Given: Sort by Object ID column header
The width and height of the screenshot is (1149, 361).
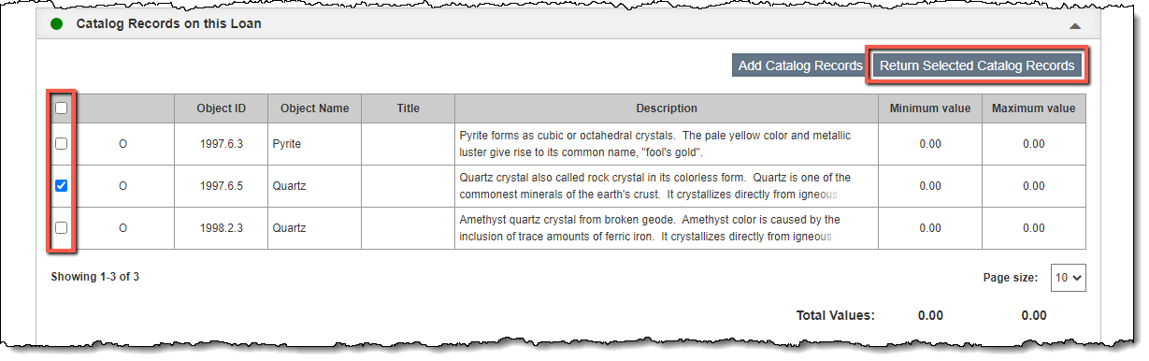Looking at the screenshot, I should click(221, 108).
